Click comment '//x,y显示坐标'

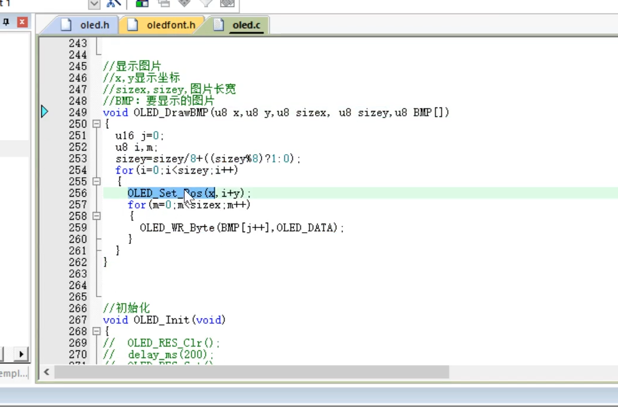click(141, 78)
